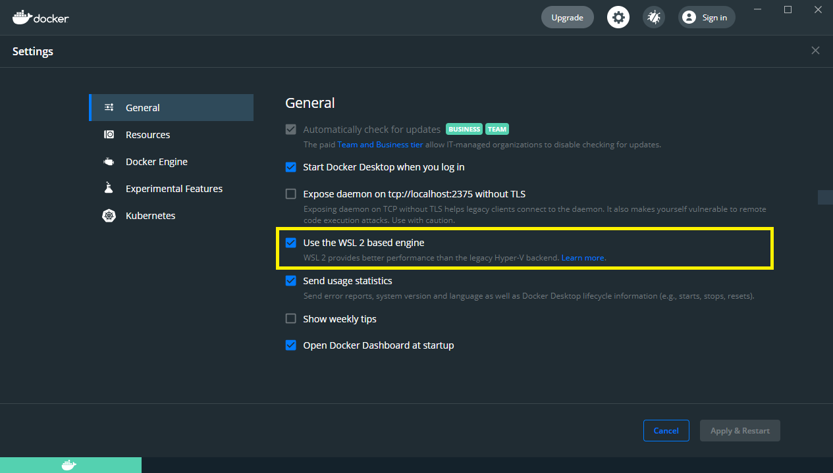Switch to the Kubernetes settings tab
The width and height of the screenshot is (833, 473).
(x=171, y=216)
